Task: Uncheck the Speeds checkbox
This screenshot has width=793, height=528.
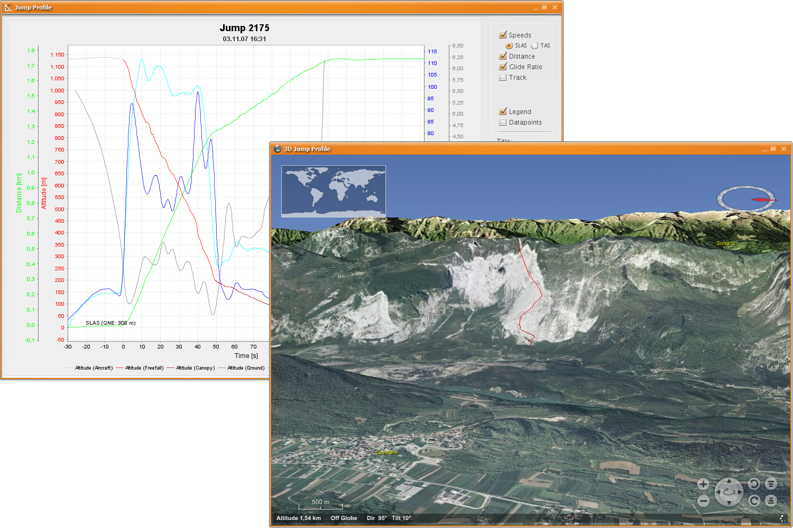Action: [x=503, y=35]
